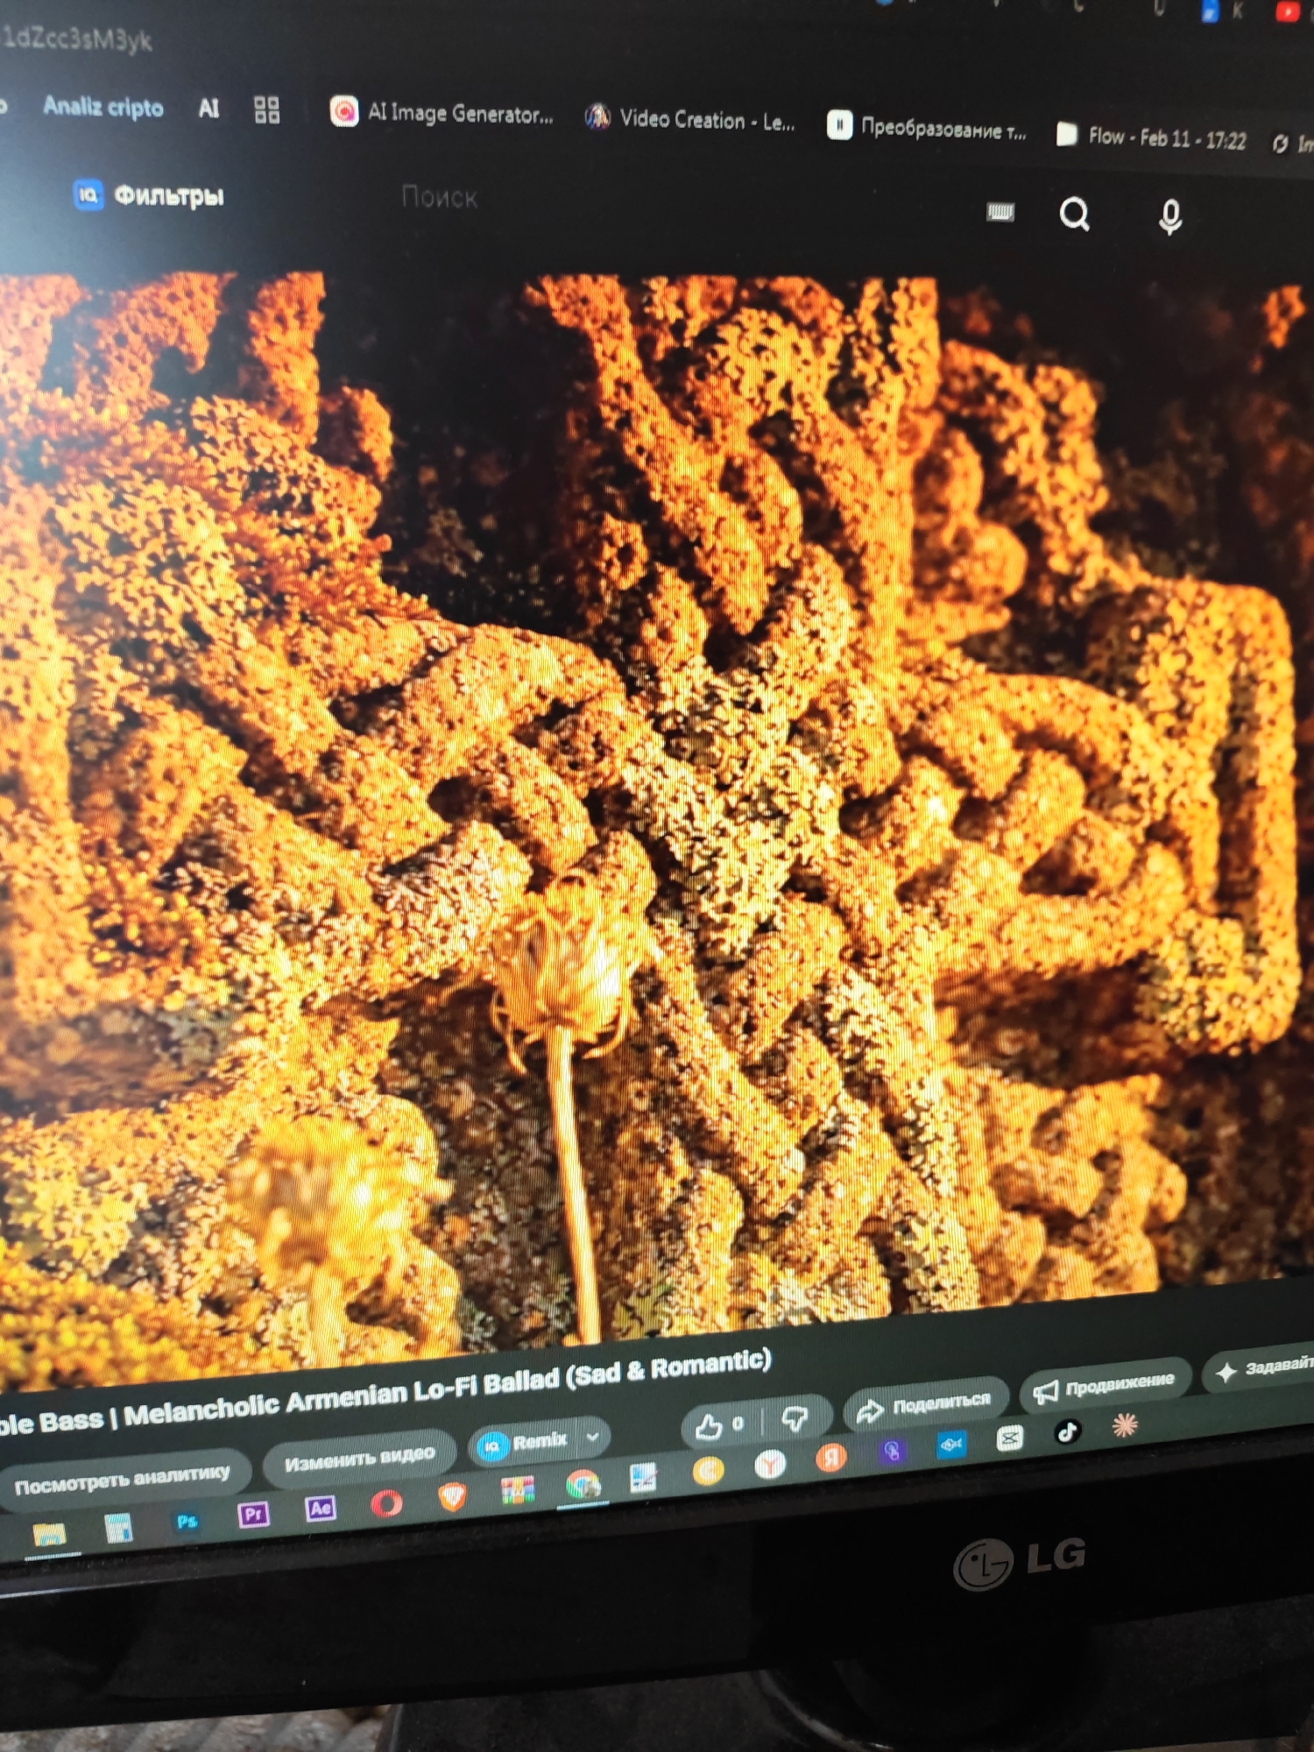Launch Photoshop from the taskbar
This screenshot has height=1752, width=1314.
tap(187, 1521)
